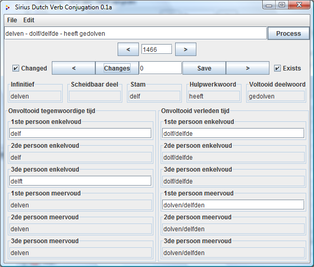Screen dimensions: 314x267
Task: Click the previous change button left of Changes
Action: click(x=74, y=68)
